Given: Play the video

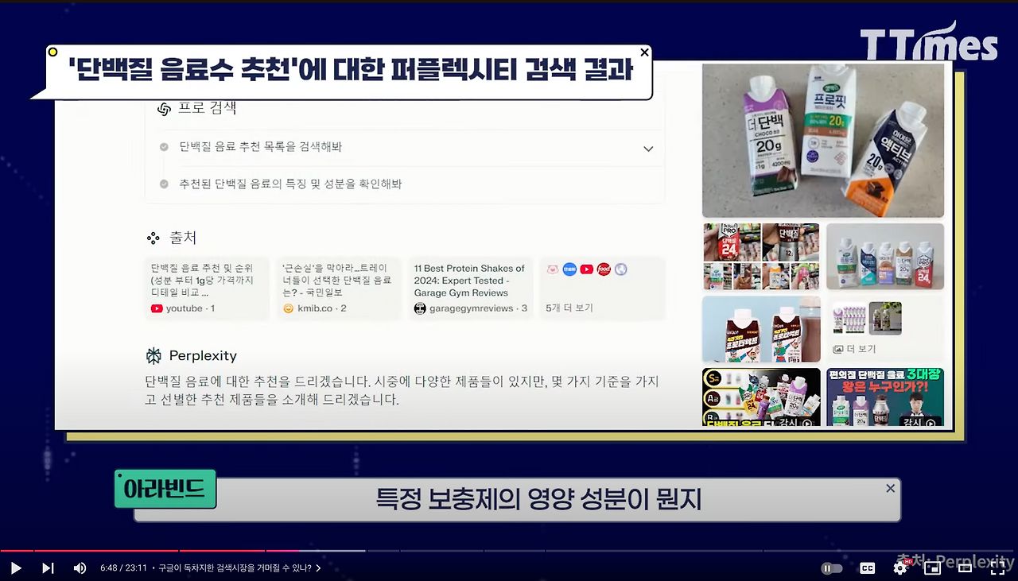Looking at the screenshot, I should pyautogui.click(x=16, y=568).
